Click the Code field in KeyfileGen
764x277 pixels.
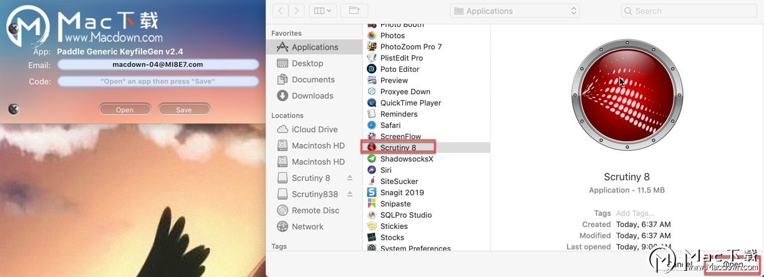(x=158, y=81)
